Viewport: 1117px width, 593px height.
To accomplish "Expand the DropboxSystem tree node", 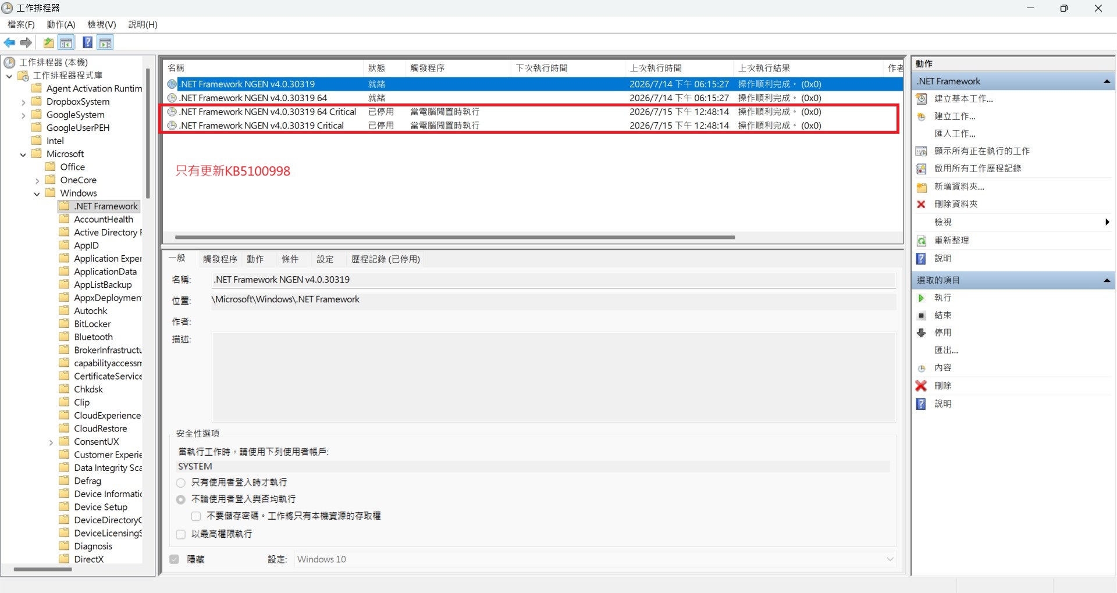I will (23, 102).
